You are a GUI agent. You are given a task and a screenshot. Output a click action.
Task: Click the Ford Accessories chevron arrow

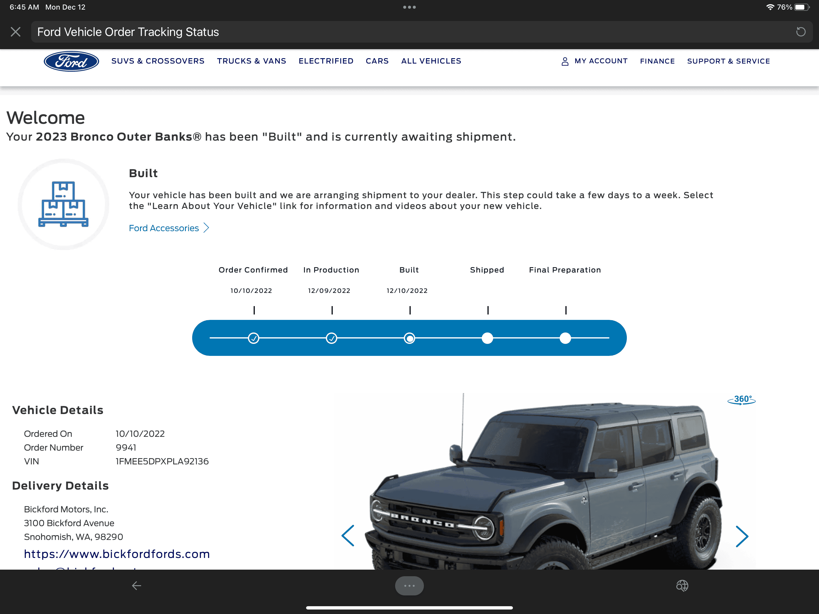(x=206, y=228)
